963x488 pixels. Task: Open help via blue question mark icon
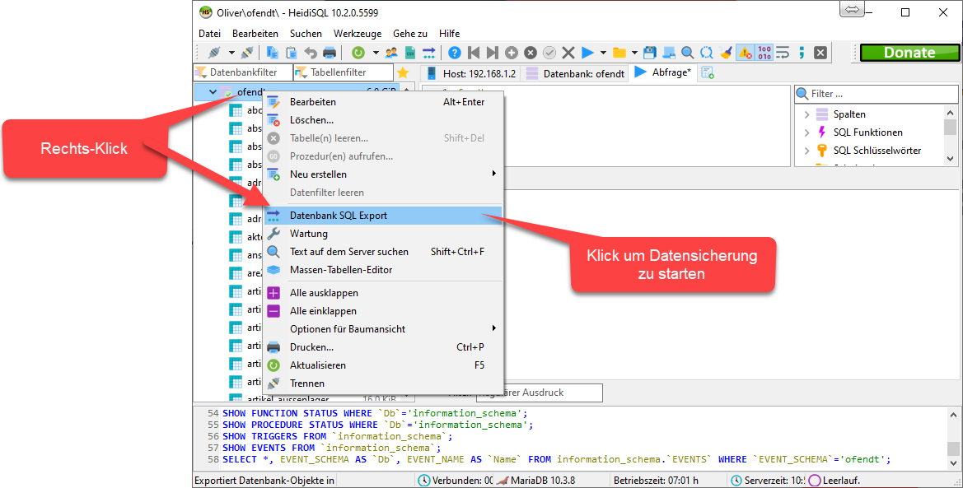tap(455, 53)
